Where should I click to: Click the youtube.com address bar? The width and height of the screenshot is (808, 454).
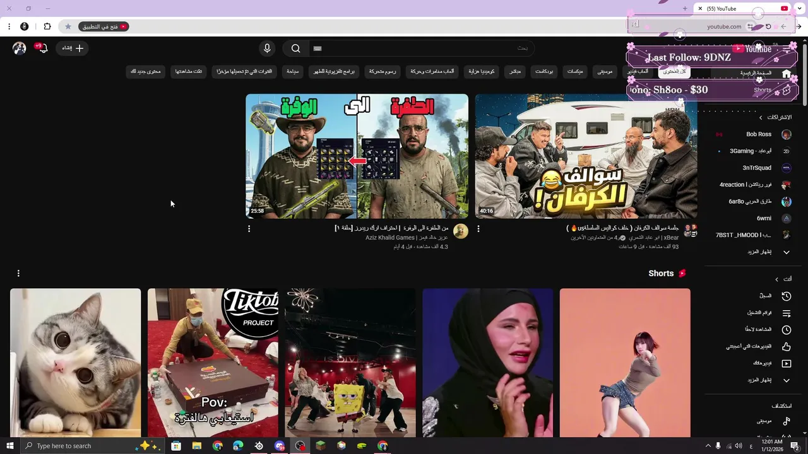coord(723,26)
